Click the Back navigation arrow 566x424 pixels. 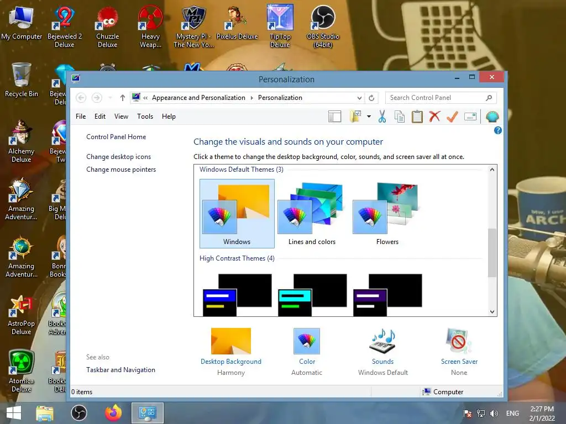[x=81, y=98]
